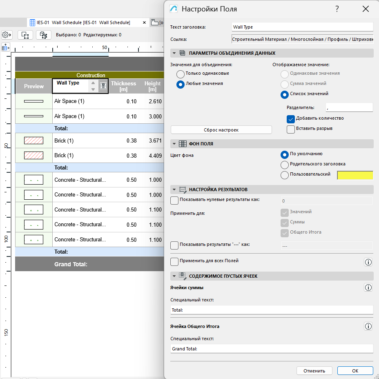Select the Thickness [m] column header

pyautogui.click(x=123, y=86)
